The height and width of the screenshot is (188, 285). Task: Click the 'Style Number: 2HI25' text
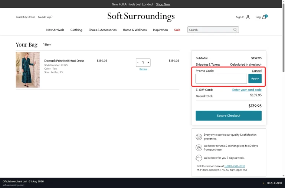click(56, 65)
